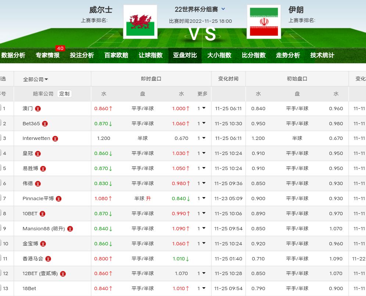Click the 主 icon beside 香港马会
366x296 pixels.
48,259
